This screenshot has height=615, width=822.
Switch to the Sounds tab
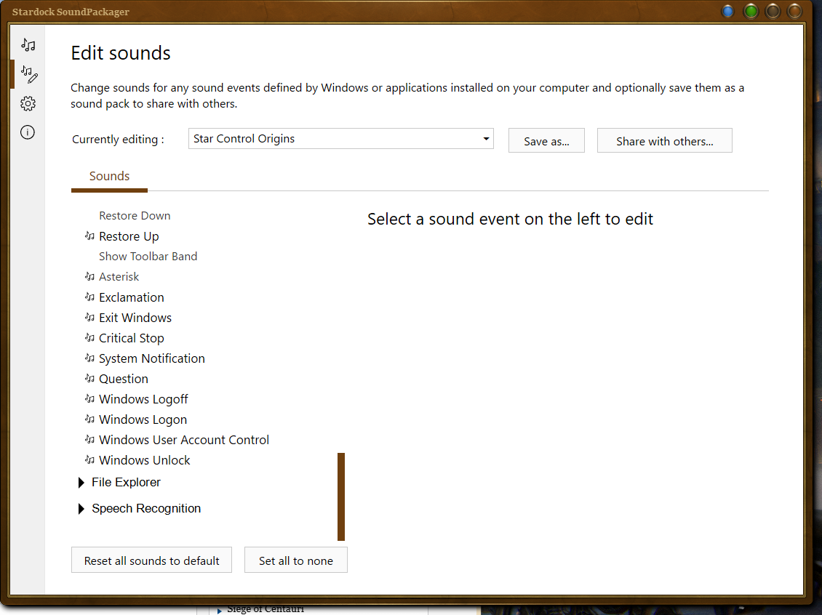(109, 177)
